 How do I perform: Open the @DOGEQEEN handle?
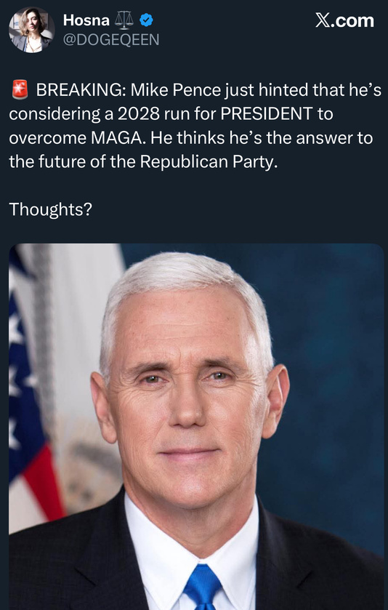[x=110, y=40]
